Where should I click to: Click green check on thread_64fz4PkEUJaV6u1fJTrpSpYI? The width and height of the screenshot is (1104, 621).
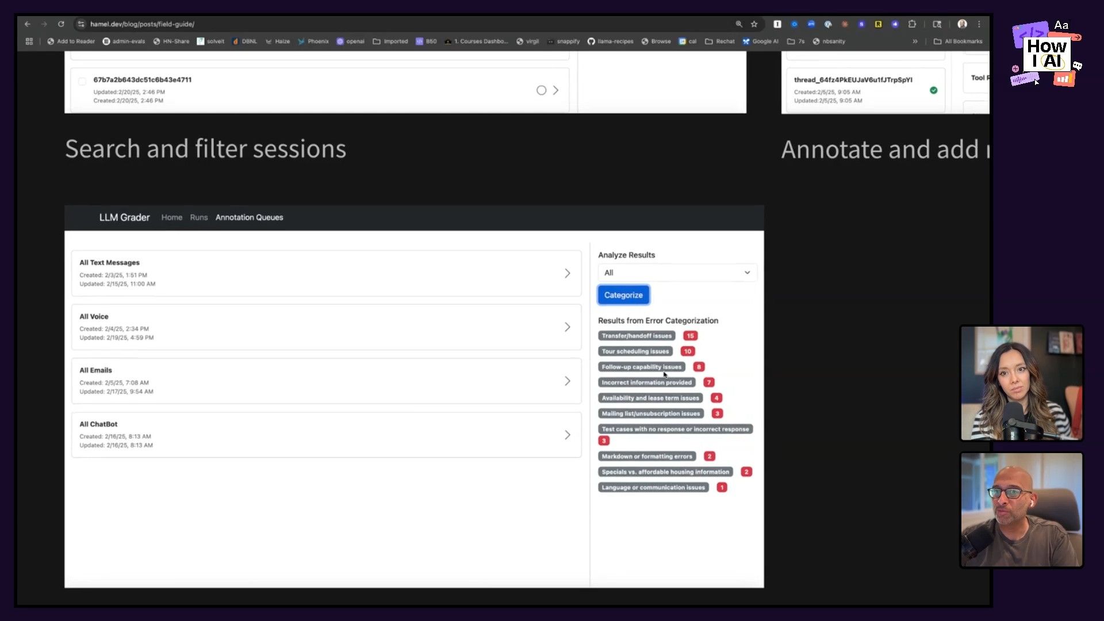coord(934,90)
